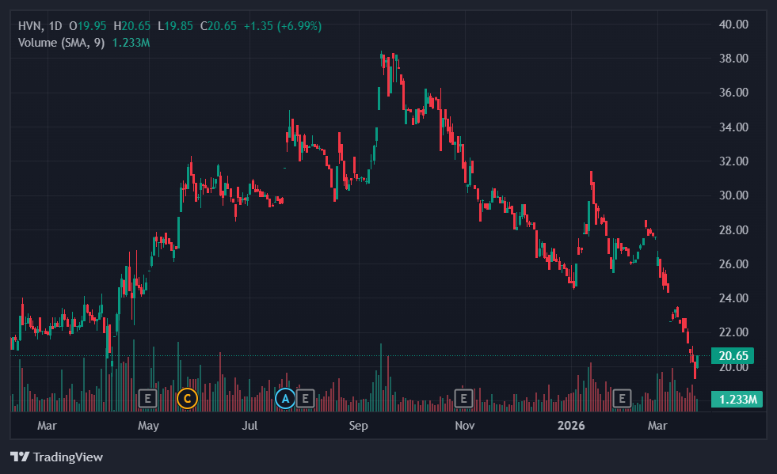Click the earnings E marker right of the 2026 label
This screenshot has width=777, height=474.
pos(623,398)
